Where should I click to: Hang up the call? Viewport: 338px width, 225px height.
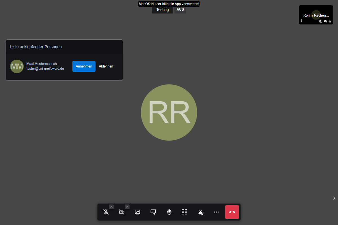coord(232,212)
